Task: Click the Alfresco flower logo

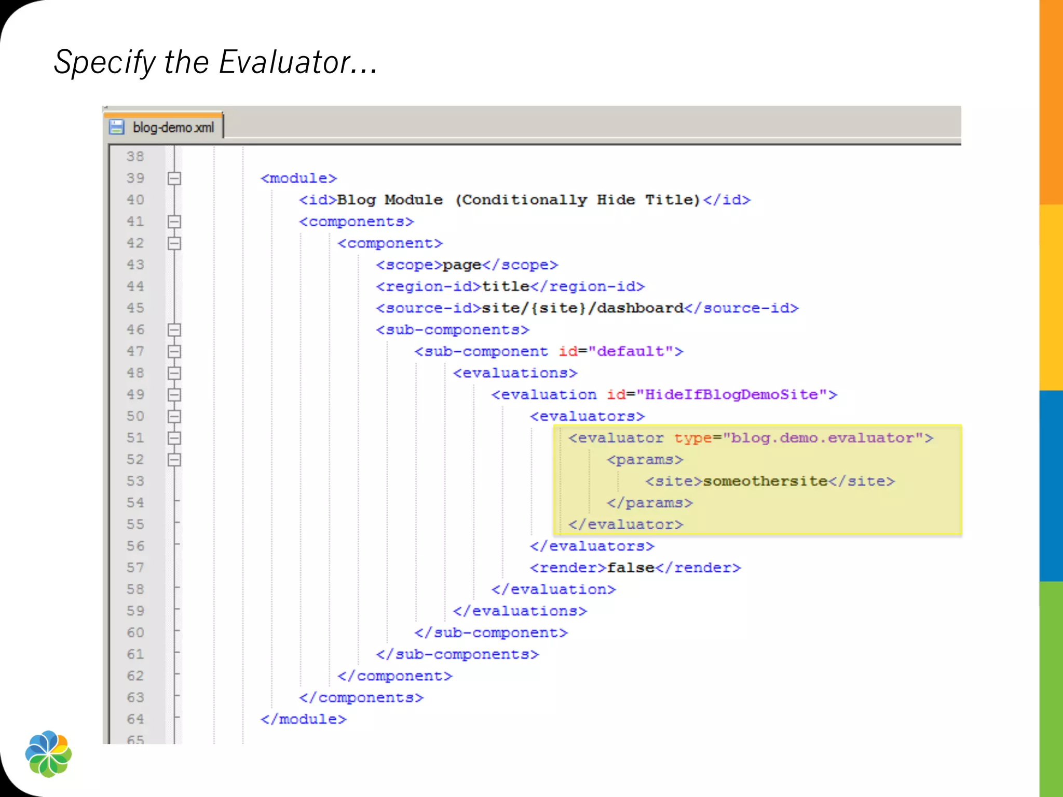Action: [48, 754]
